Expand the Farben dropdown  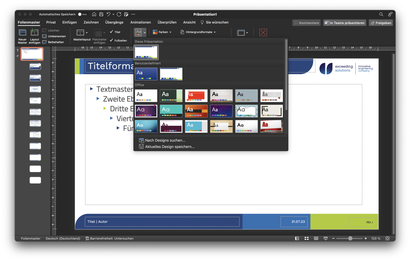(x=162, y=32)
